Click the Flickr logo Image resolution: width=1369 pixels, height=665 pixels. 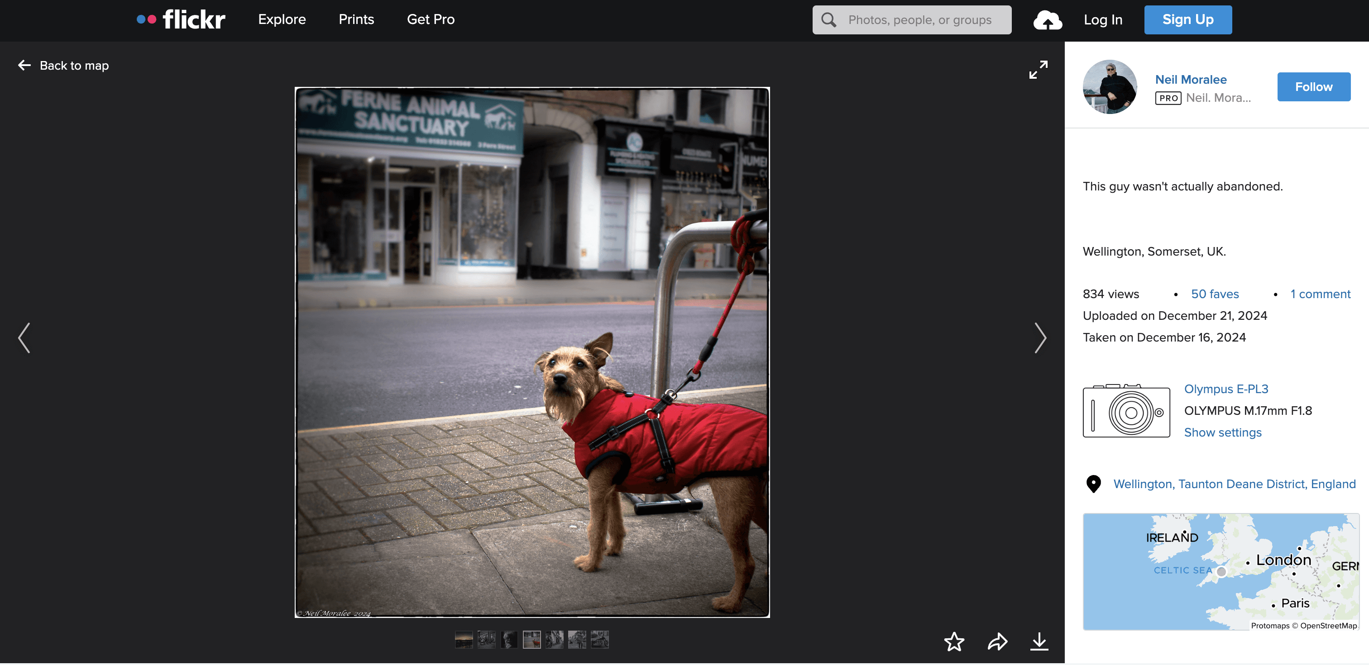click(x=181, y=19)
